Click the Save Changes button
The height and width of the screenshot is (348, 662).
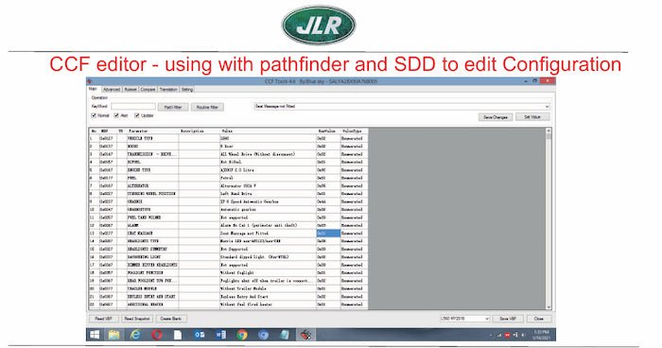tap(496, 117)
